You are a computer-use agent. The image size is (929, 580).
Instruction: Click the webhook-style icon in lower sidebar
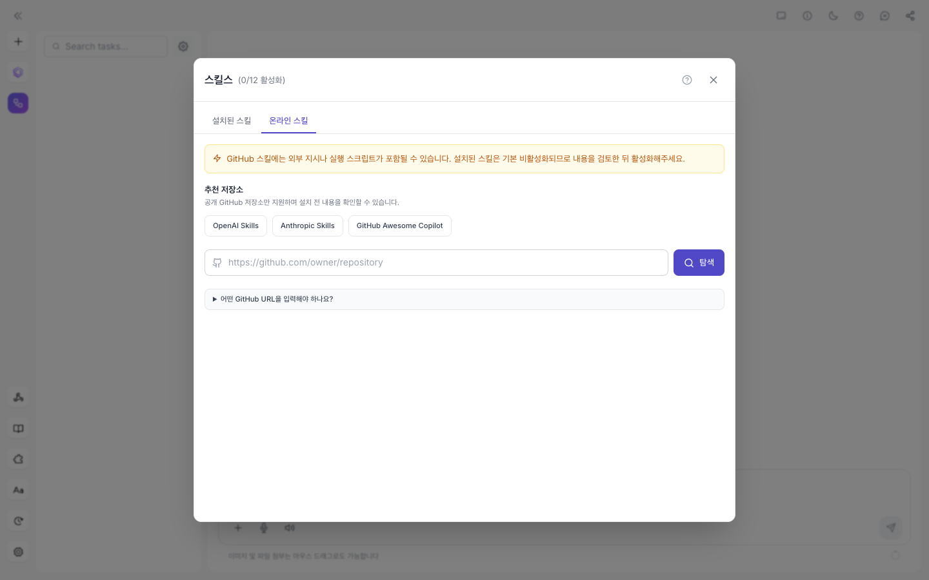(x=18, y=397)
